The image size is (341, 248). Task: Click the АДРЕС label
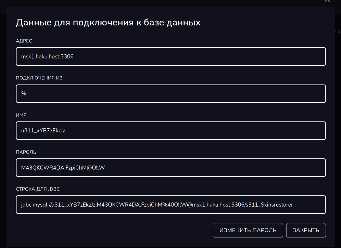pyautogui.click(x=24, y=41)
